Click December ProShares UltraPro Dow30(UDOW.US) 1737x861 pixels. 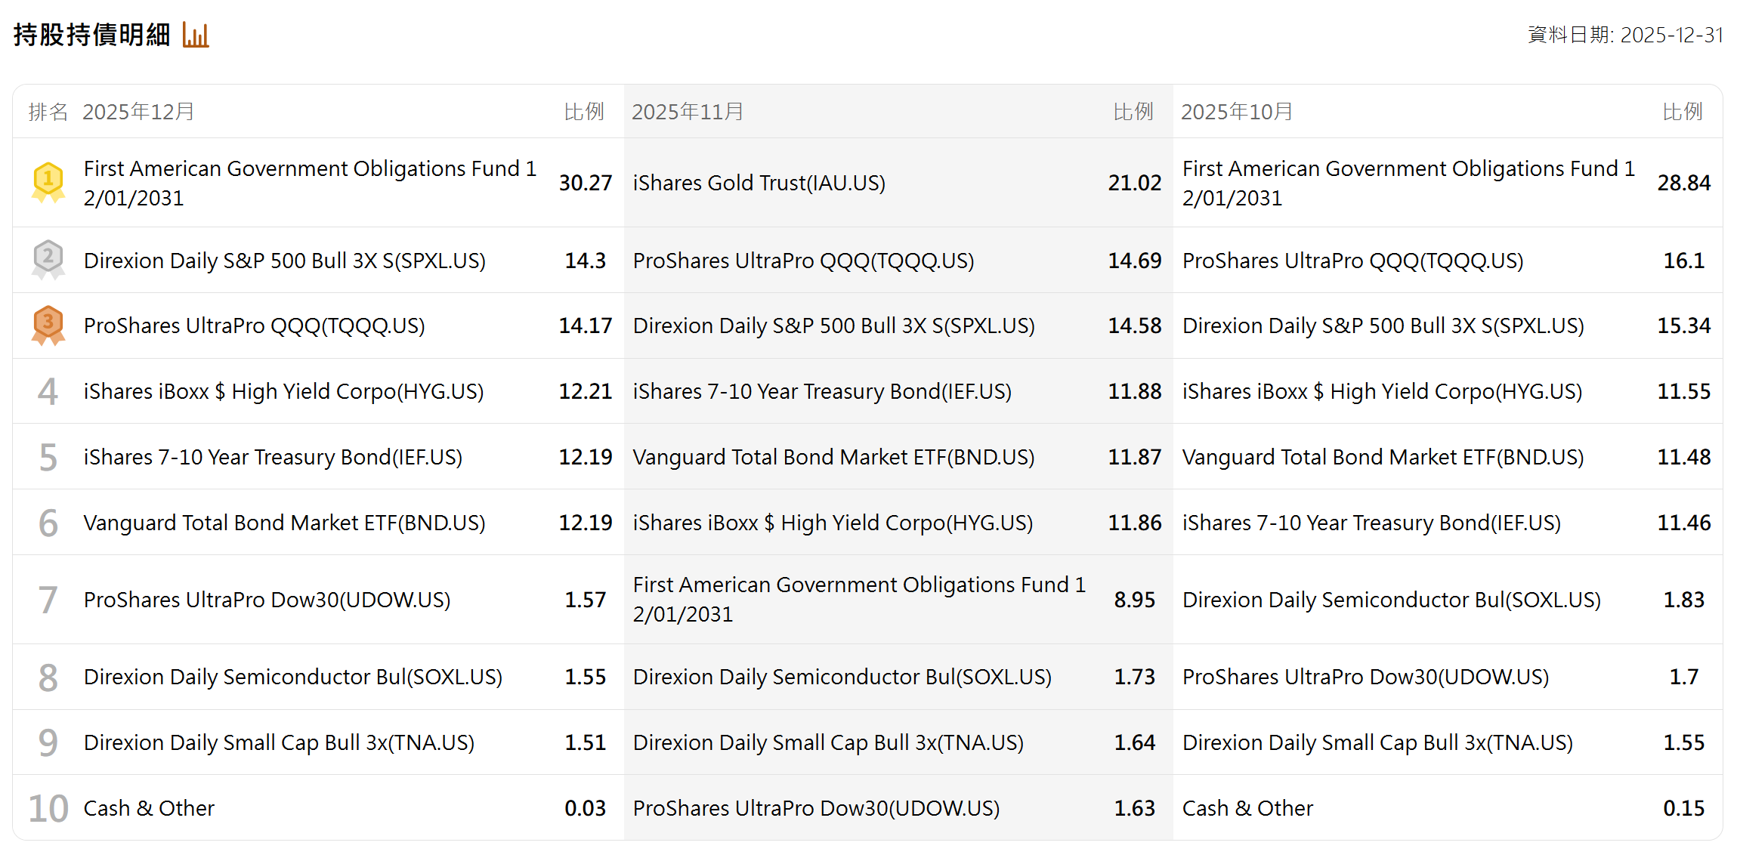267,600
